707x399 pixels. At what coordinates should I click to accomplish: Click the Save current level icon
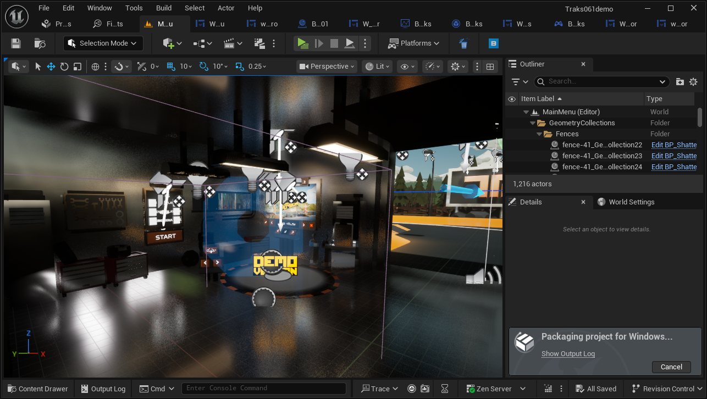click(16, 43)
